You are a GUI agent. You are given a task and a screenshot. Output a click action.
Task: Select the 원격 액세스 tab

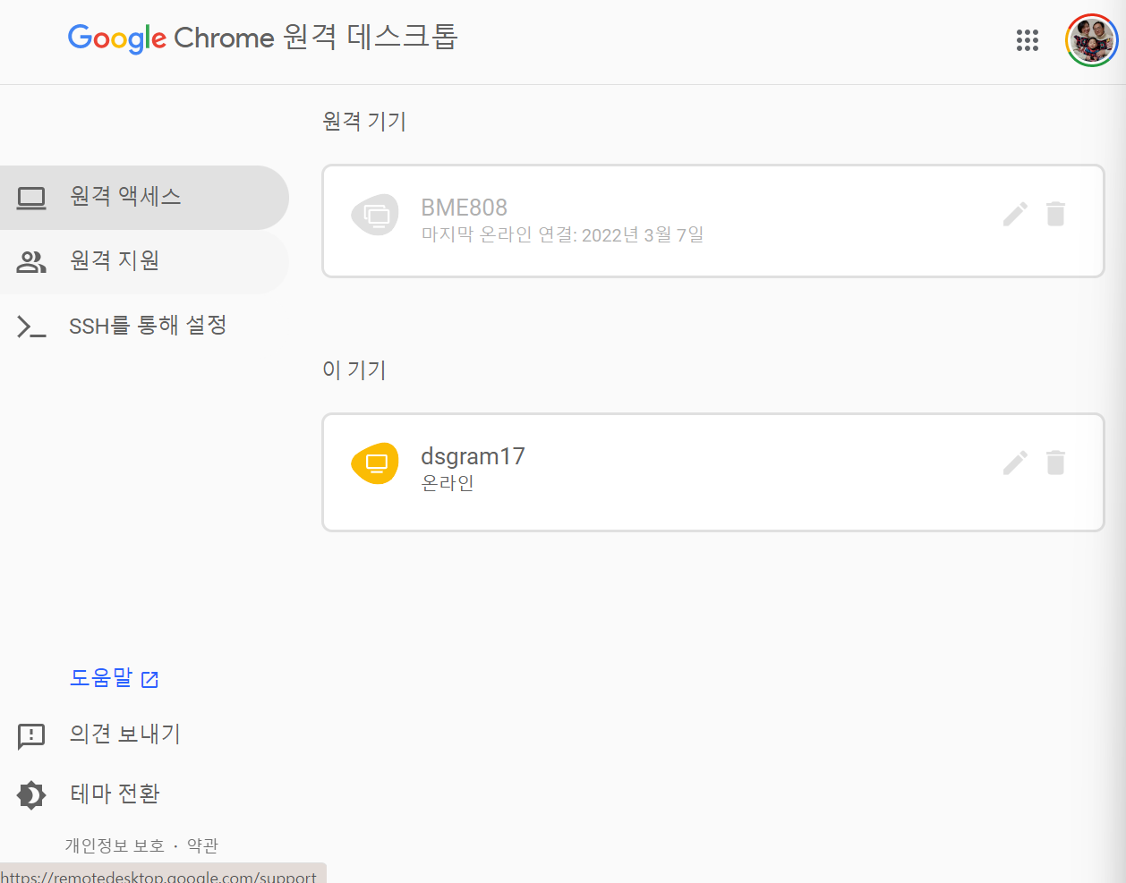pyautogui.click(x=143, y=197)
